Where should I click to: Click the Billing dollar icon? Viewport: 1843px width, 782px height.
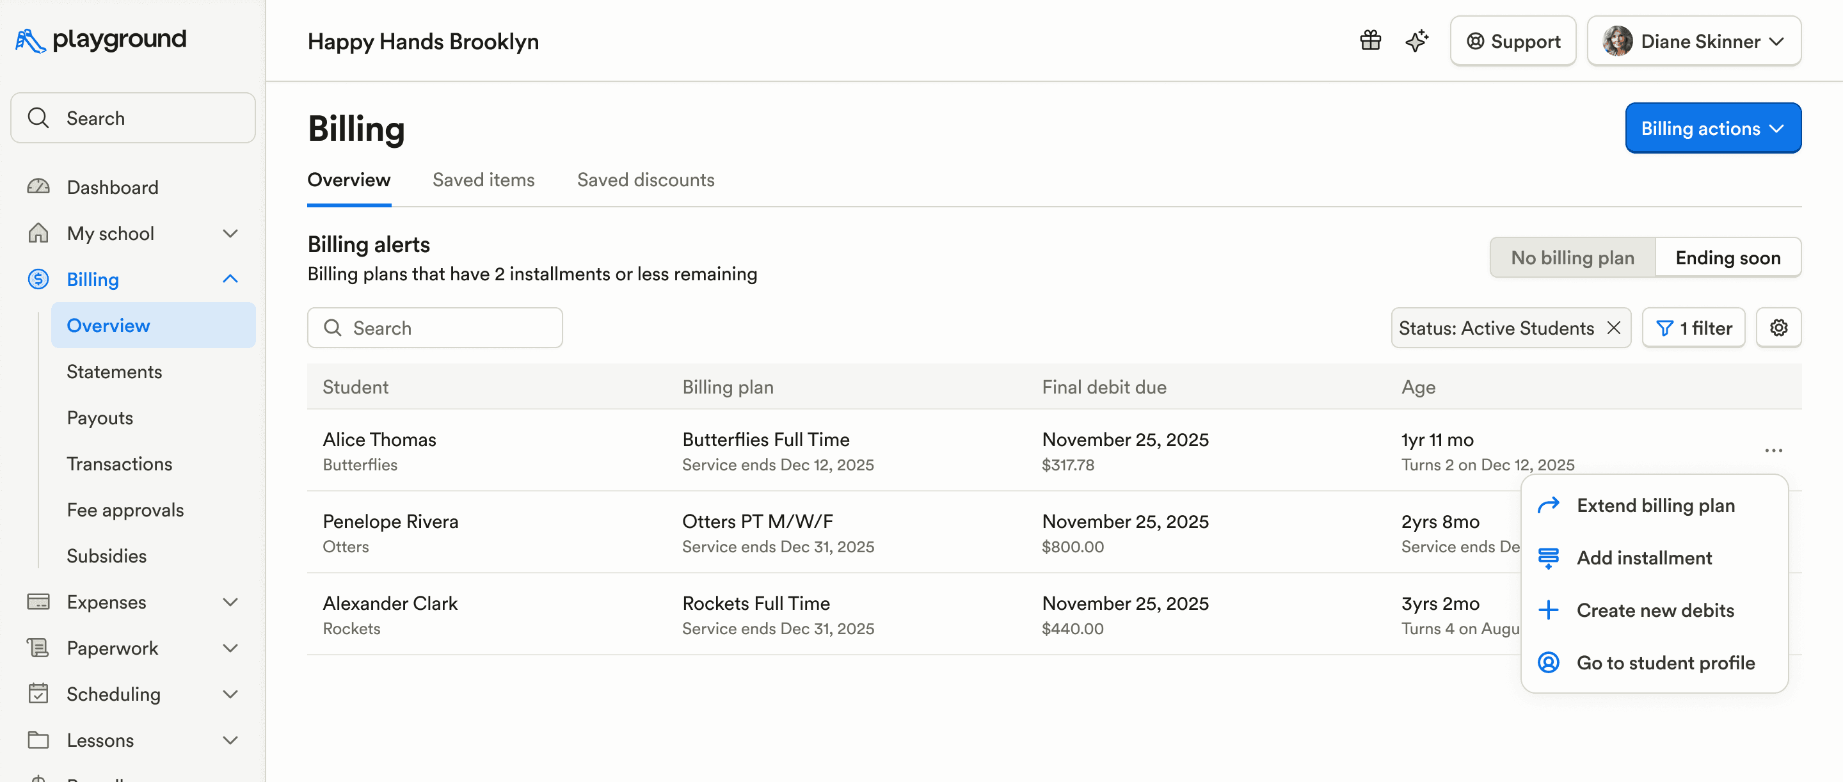coord(37,279)
